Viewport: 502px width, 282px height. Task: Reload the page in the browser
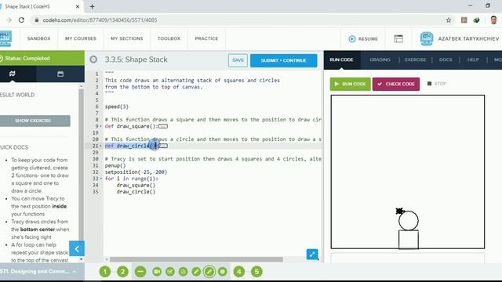(x=21, y=20)
